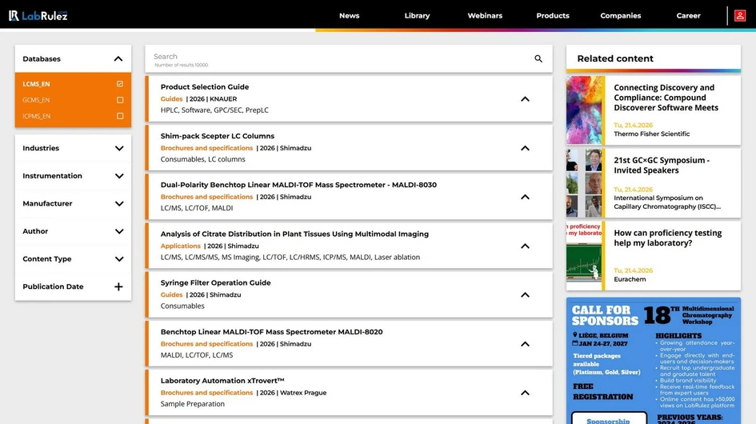Expand the Manufacturer filter
Image resolution: width=756 pixels, height=424 pixels.
(118, 204)
